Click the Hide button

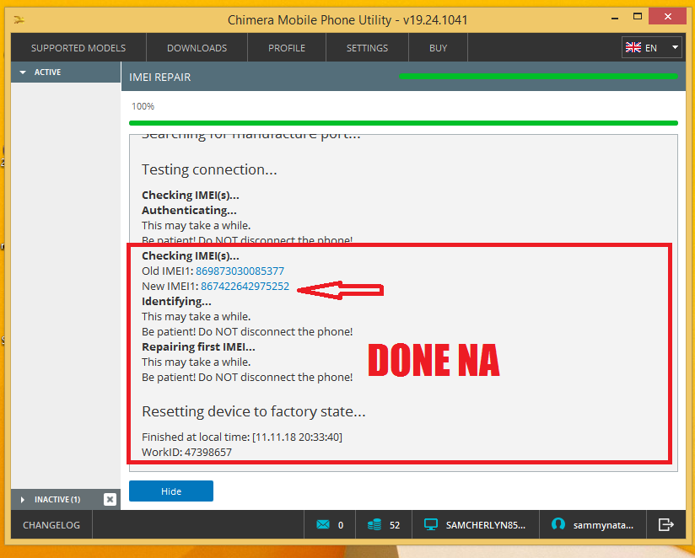click(171, 491)
